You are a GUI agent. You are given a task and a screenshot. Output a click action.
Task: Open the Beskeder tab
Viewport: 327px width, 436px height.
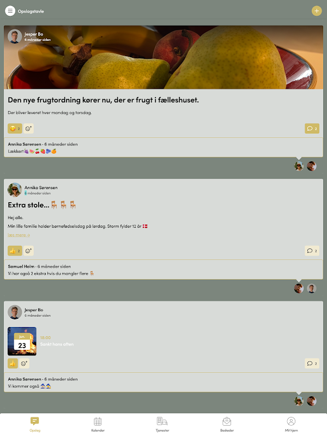coord(227,425)
